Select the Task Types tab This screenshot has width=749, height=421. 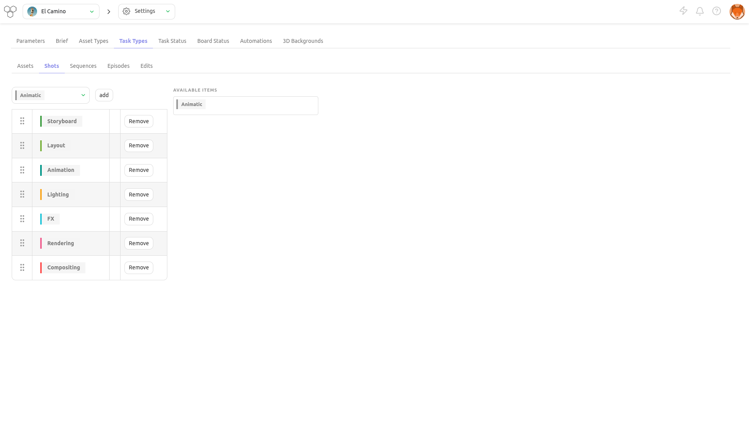[x=133, y=41]
